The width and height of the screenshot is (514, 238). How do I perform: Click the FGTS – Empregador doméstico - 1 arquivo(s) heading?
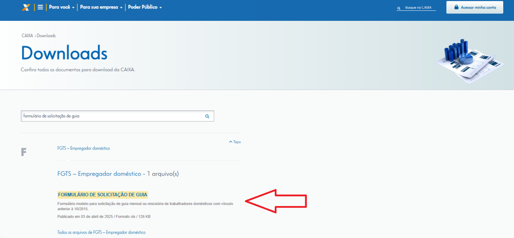tap(118, 173)
